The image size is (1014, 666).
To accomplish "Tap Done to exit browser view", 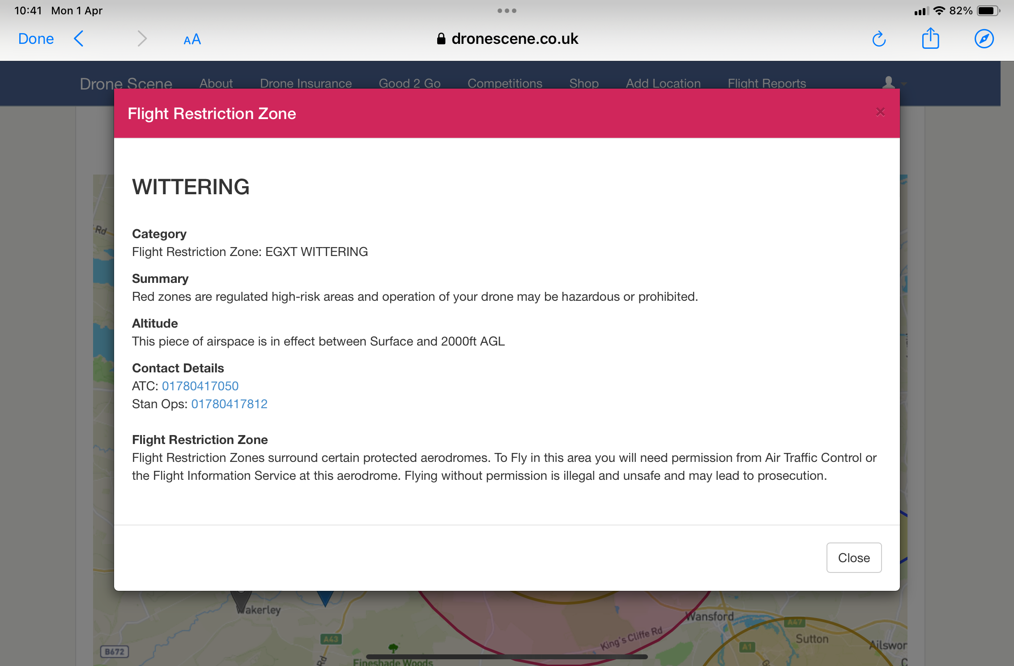I will (x=36, y=39).
